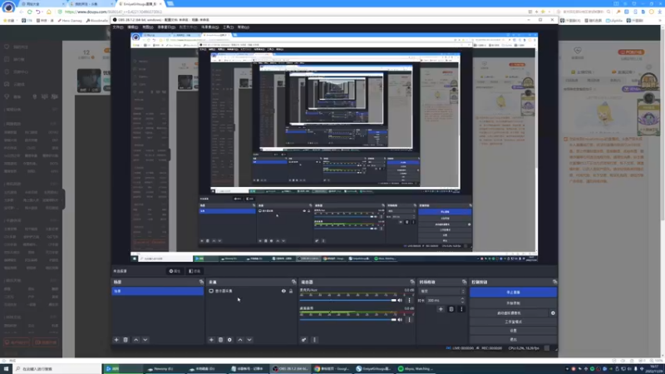This screenshot has width=665, height=374.
Task: Pop out the Scene Transitions dock using its header icon
Action: point(465,282)
